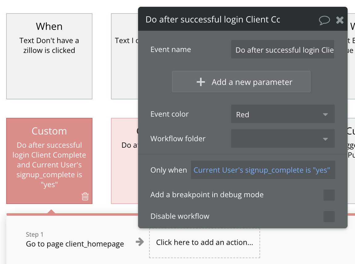The height and width of the screenshot is (264, 355).
Task: Click the Event color dropdown arrow
Action: point(325,114)
